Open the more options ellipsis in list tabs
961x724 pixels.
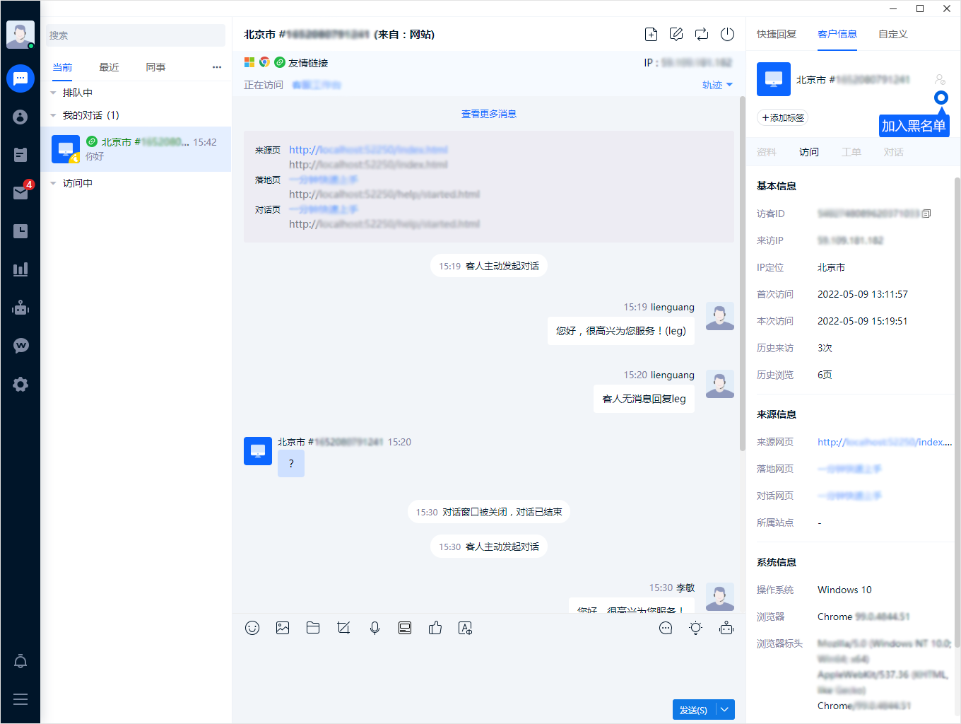(217, 67)
